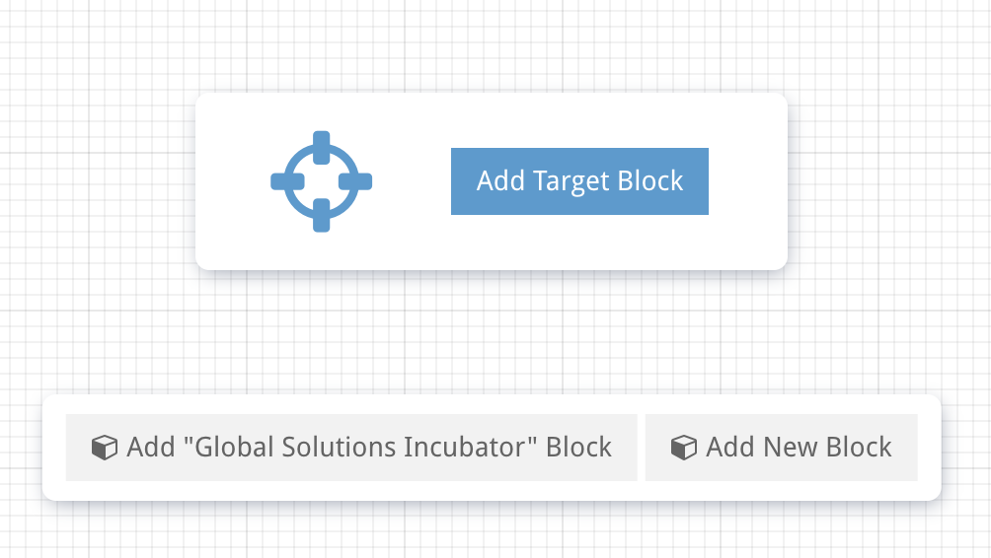Click the blue crosshair target icon
The width and height of the screenshot is (991, 558).
click(321, 181)
